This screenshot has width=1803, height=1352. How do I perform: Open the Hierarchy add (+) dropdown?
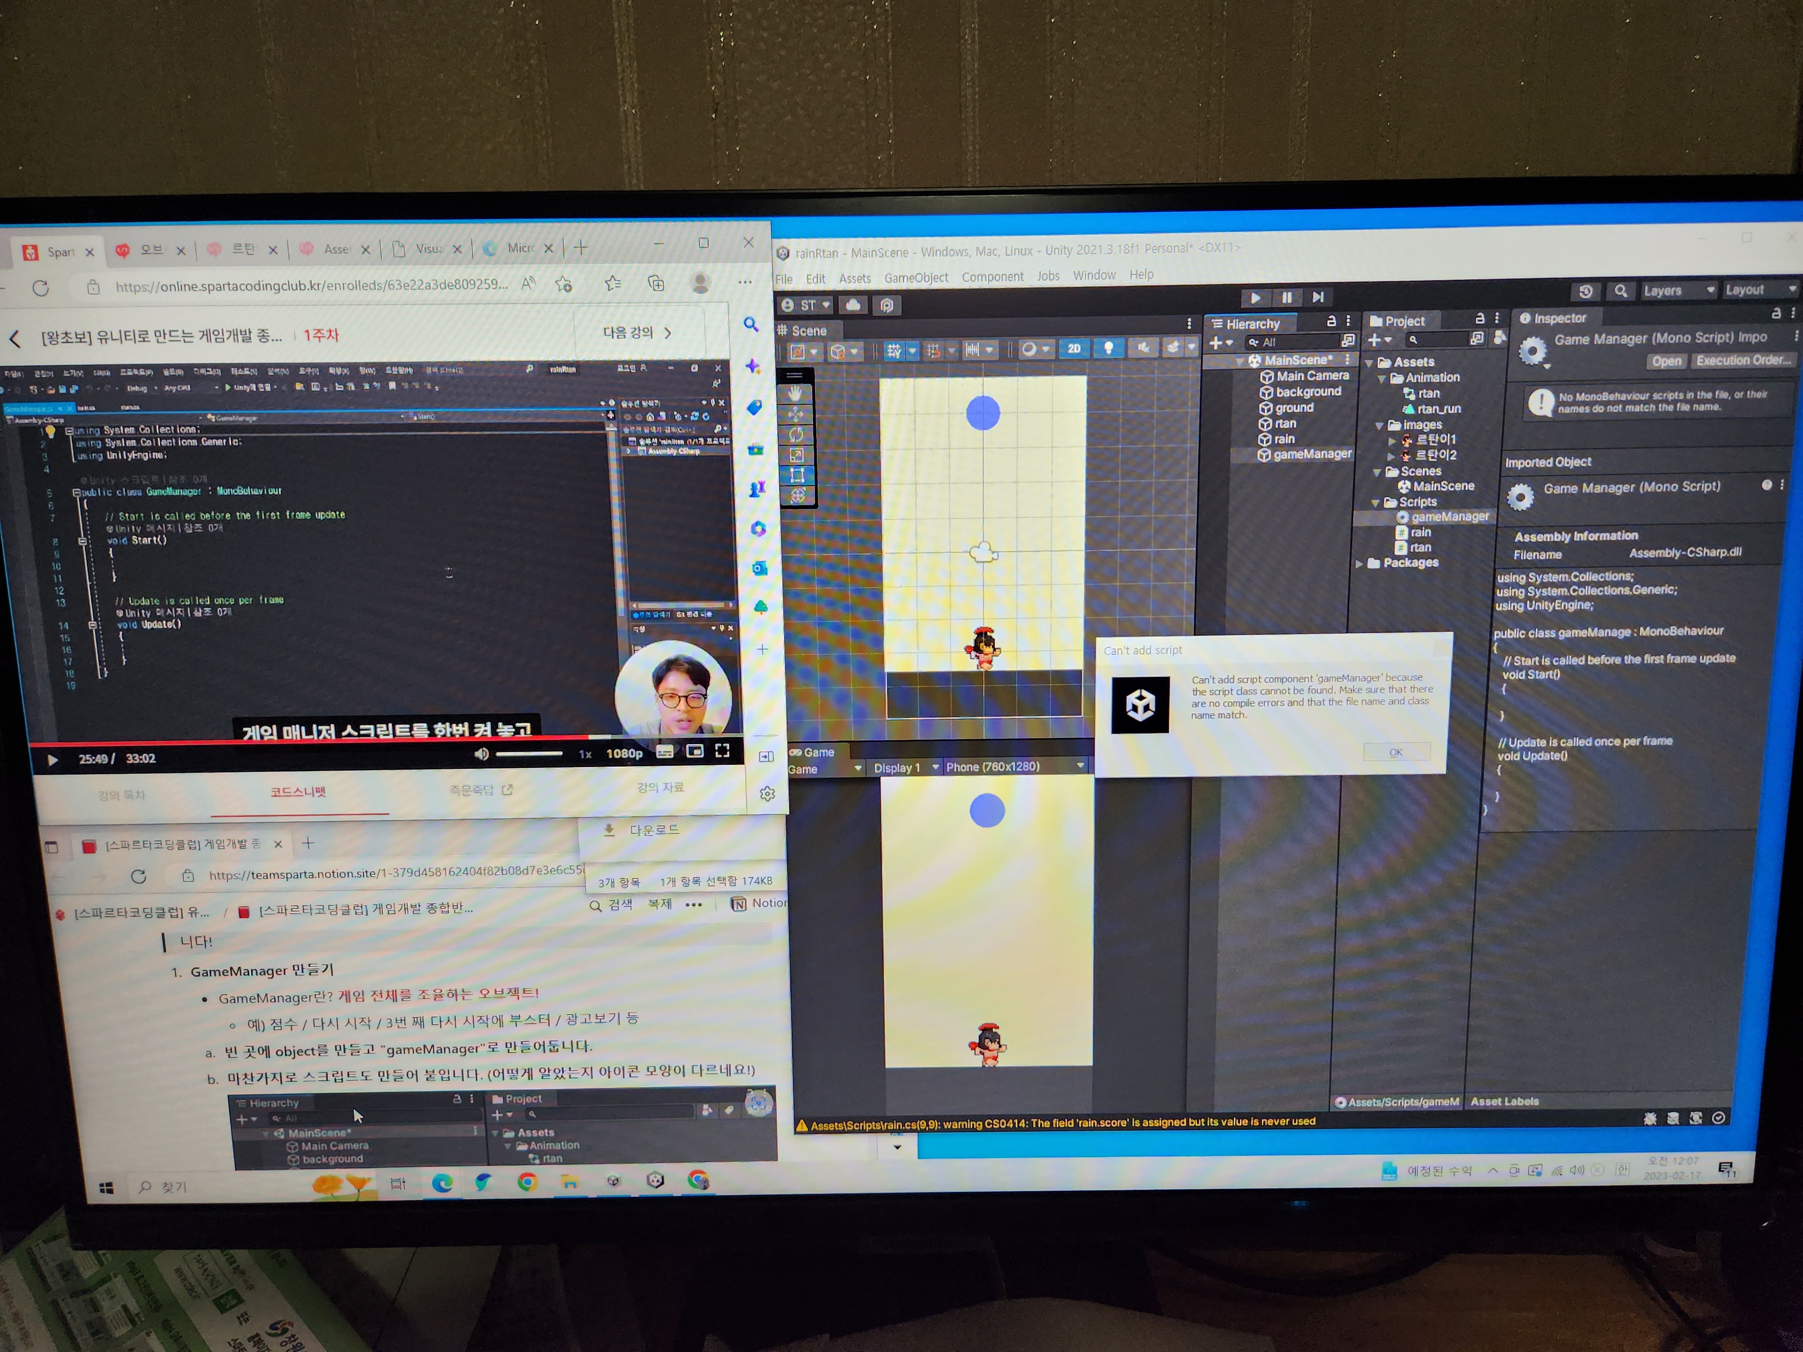click(1221, 343)
